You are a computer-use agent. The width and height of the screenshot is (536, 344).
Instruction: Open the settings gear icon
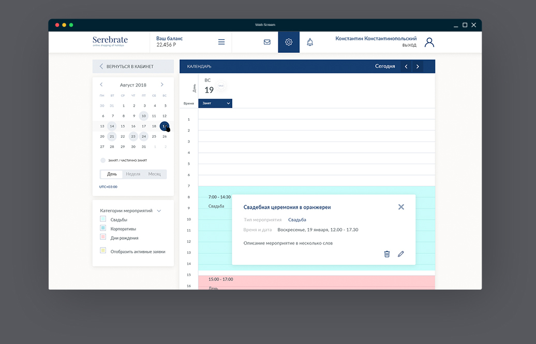[289, 42]
